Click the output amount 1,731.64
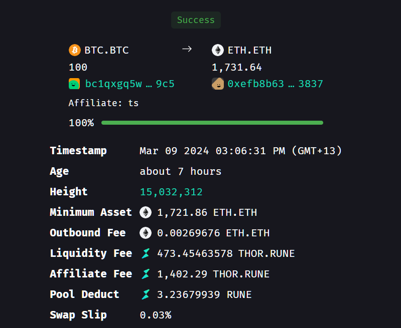Image resolution: width=401 pixels, height=328 pixels. click(237, 68)
